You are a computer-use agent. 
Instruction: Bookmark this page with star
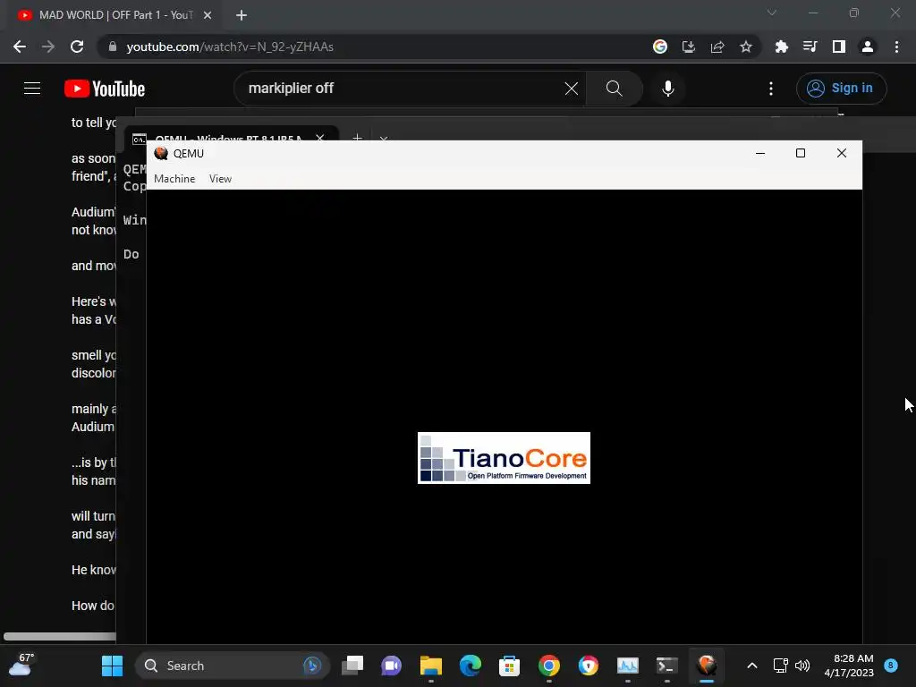[x=746, y=47]
